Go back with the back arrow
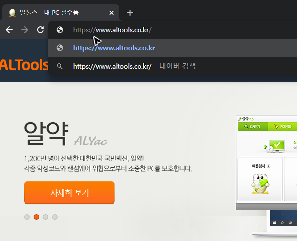The height and width of the screenshot is (241, 297). 9,30
